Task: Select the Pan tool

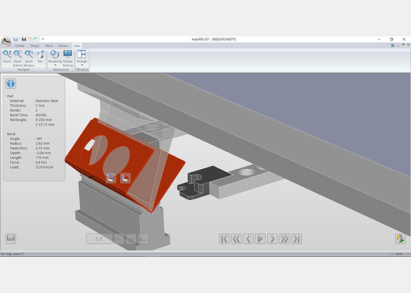Action: 40,56
